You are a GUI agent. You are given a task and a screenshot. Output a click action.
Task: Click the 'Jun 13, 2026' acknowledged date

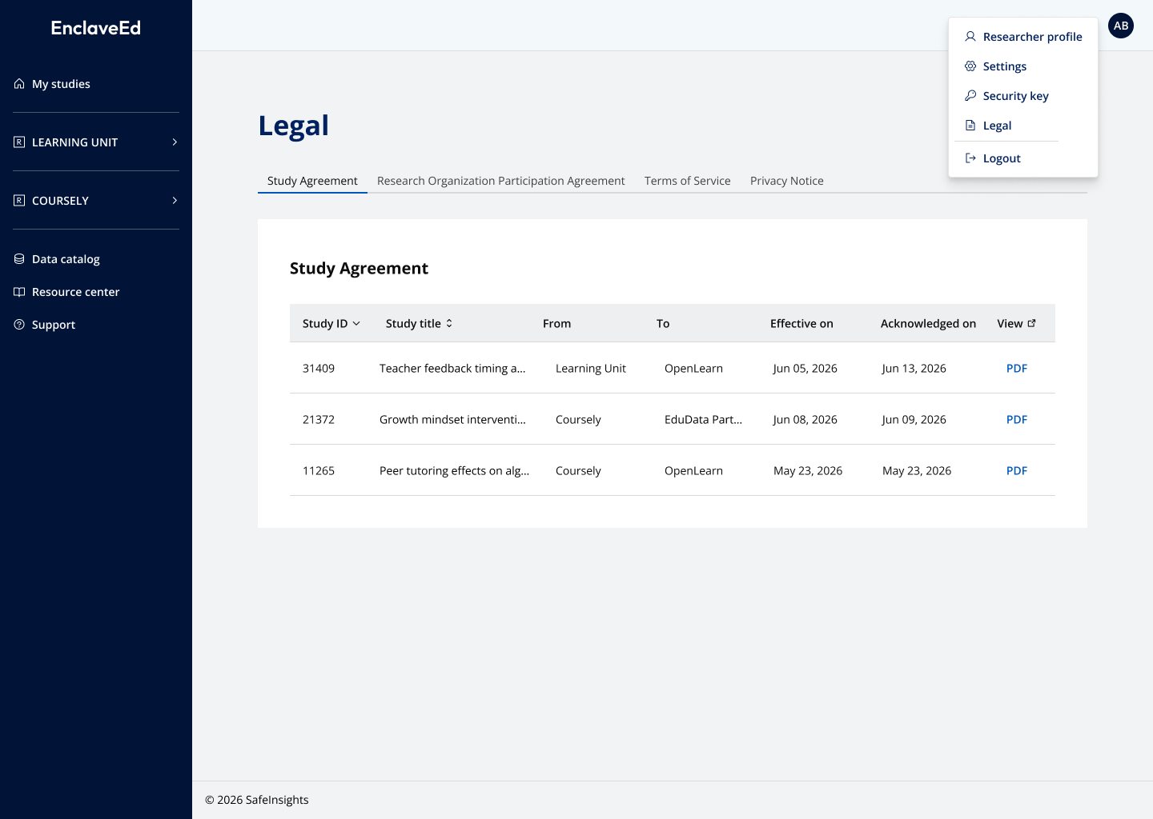[x=914, y=369]
